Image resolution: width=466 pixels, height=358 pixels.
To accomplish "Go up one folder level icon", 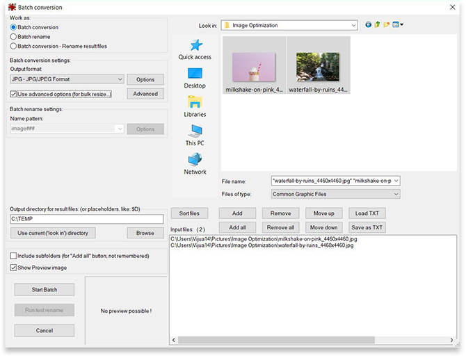I will [377, 25].
